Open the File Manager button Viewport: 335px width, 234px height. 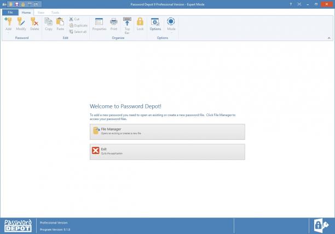click(168, 132)
